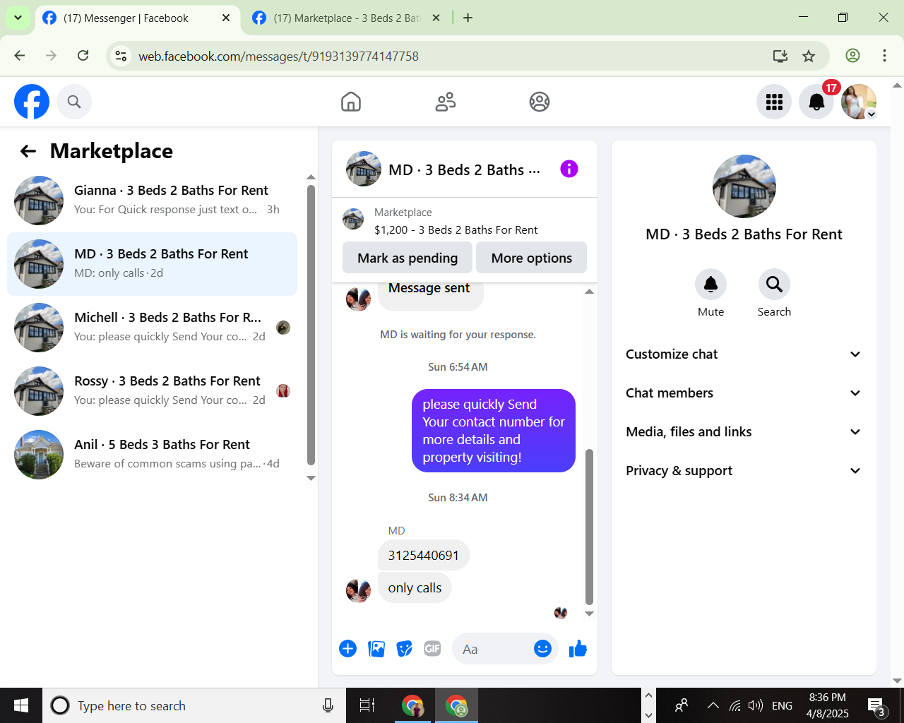Viewport: 904px width, 723px height.
Task: Open Chrome three-dot menu
Action: click(884, 56)
